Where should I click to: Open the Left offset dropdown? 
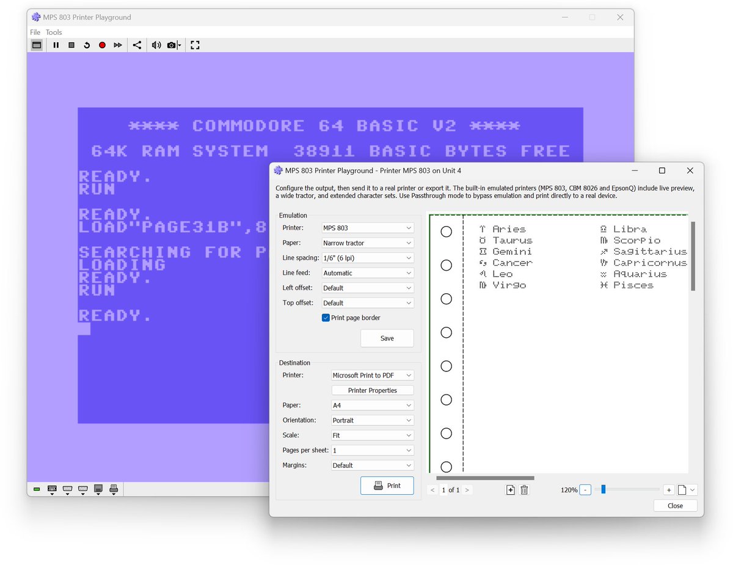click(x=368, y=288)
